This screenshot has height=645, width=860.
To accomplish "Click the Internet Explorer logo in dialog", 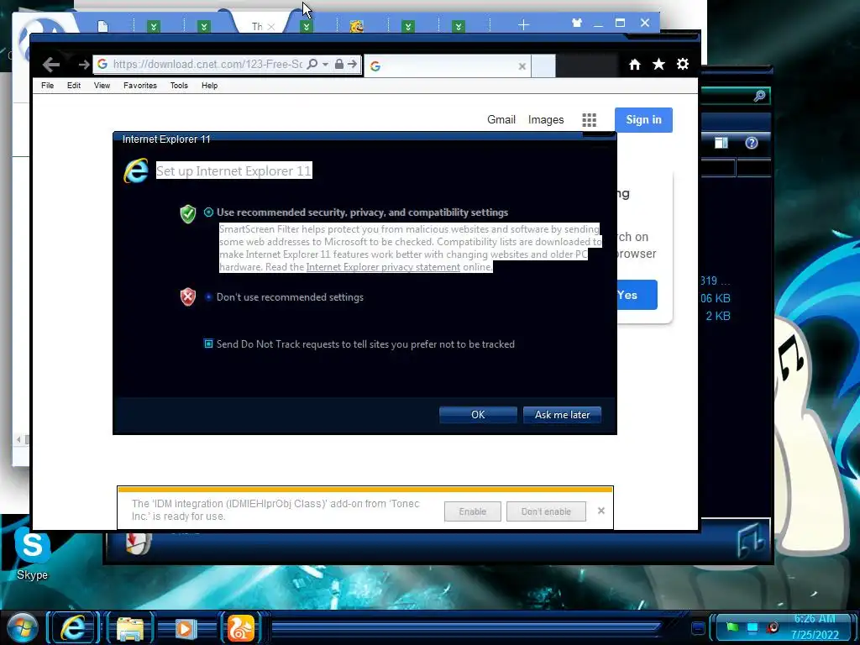I will [136, 170].
